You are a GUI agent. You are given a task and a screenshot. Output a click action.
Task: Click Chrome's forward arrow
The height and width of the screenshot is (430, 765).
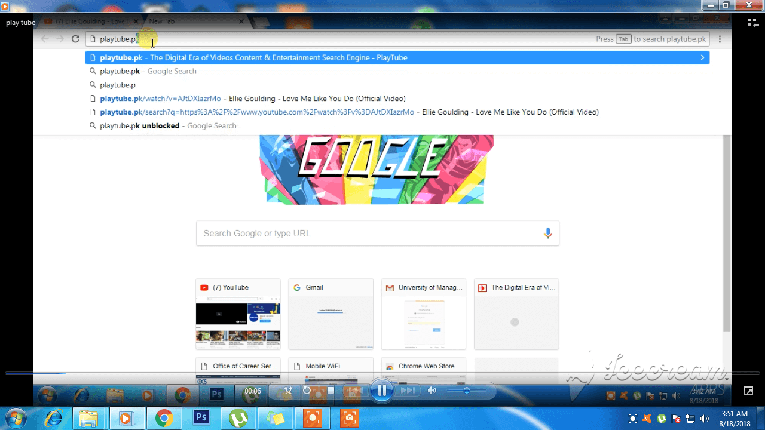coord(60,39)
